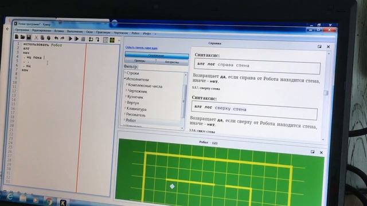Undock the Справка help panel
This screenshot has height=206, width=367.
(319, 47)
